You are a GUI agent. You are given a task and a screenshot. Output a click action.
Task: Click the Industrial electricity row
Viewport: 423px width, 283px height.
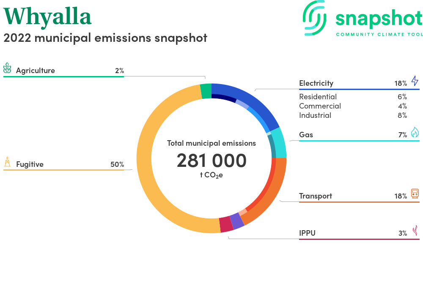[353, 115]
